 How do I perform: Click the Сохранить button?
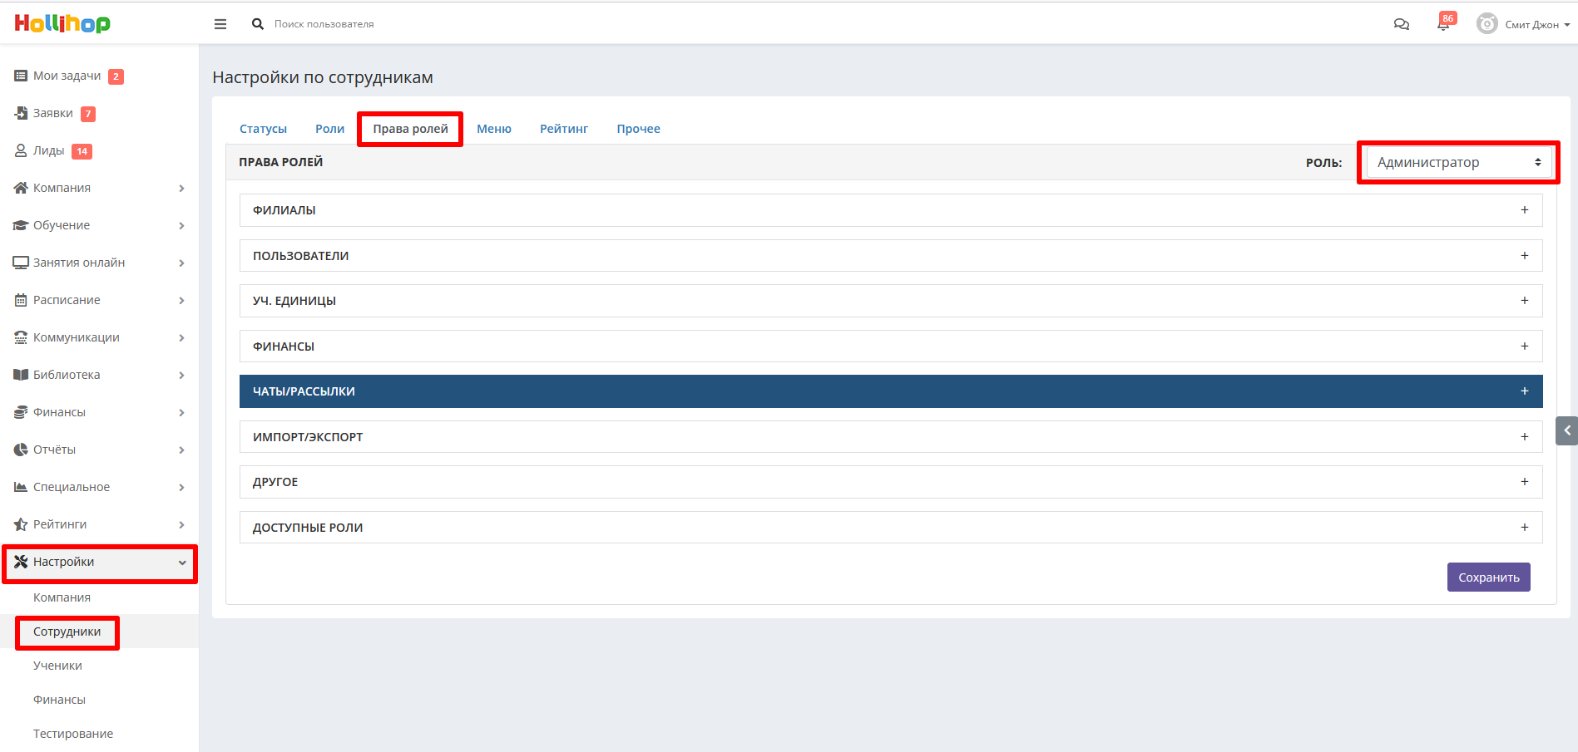1488,578
